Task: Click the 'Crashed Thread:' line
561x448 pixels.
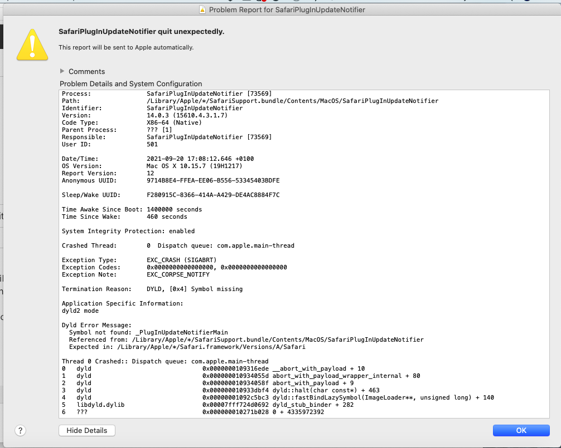Action: [x=178, y=245]
